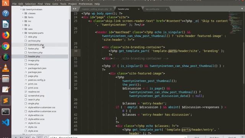This screenshot has height=138, width=245.
Task: Open the file manager dock icon
Action: coord(5,79)
